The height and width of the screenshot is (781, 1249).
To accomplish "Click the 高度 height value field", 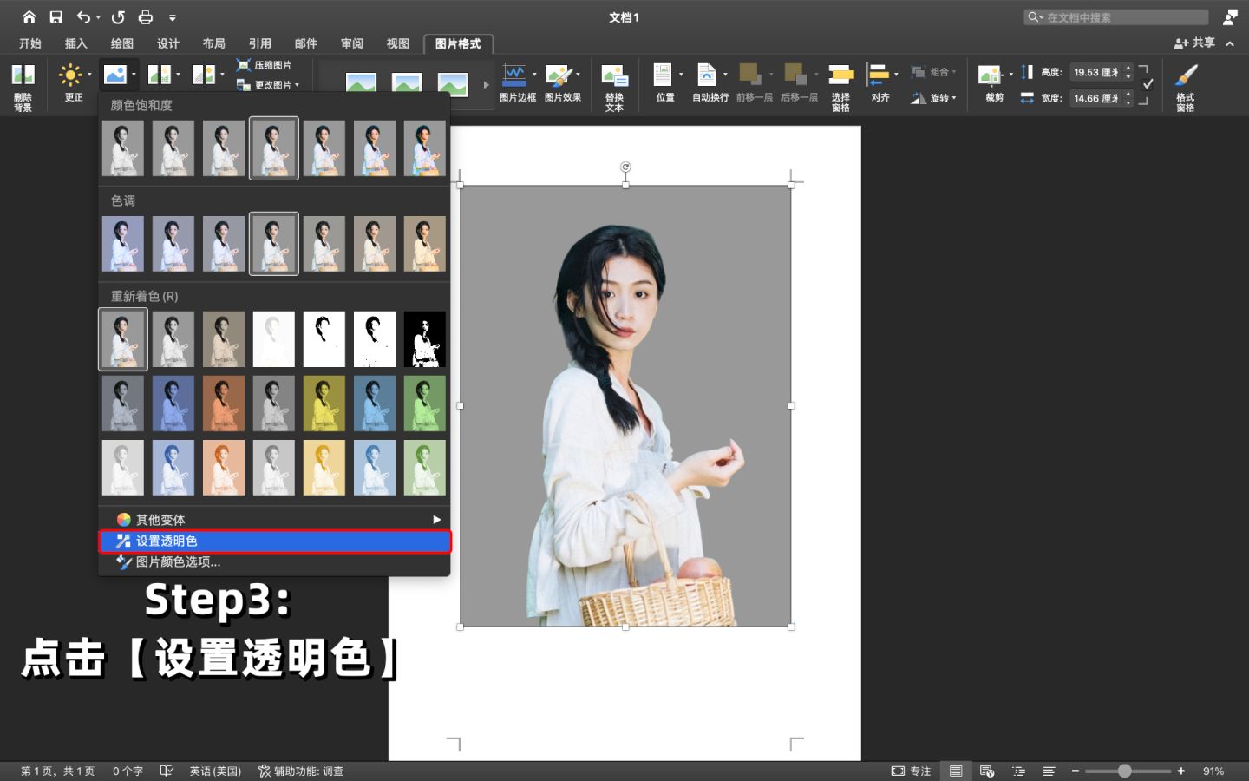I will coord(1095,72).
